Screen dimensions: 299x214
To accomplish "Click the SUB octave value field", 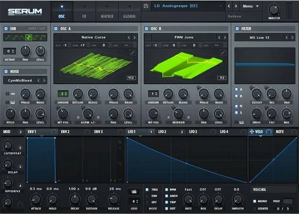I will (10, 51).
